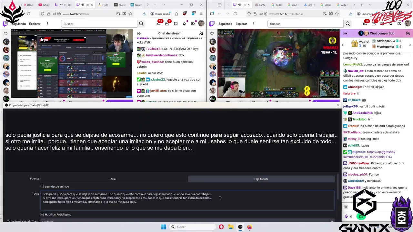Viewport: 413px width, 232px height.
Task: Bookmark the twitch.tv/skain page with star
Action: (x=130, y=14)
